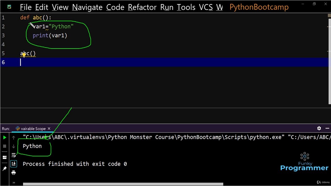Viewport: 331px width, 186px height.
Task: Open the View menu
Action: click(x=60, y=7)
